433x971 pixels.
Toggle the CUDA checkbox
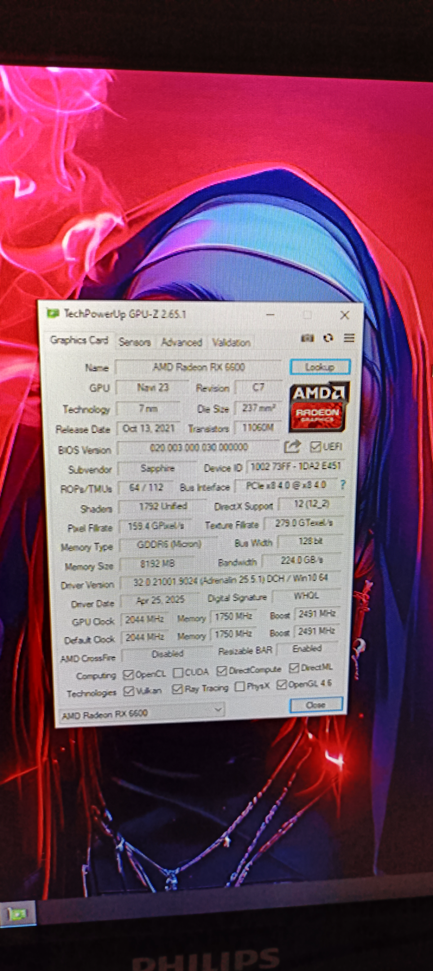click(x=178, y=673)
